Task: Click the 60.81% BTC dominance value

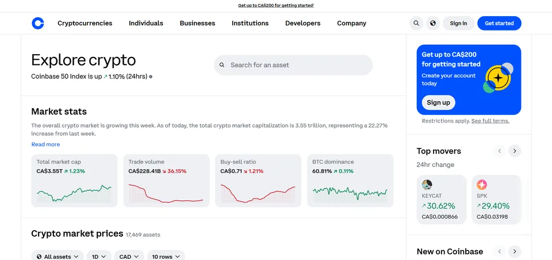Action: [x=322, y=171]
